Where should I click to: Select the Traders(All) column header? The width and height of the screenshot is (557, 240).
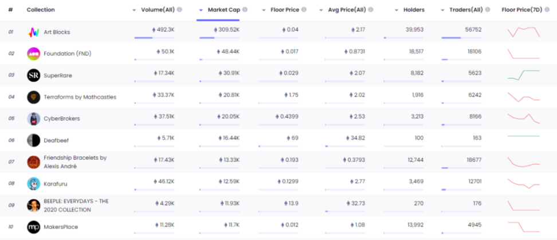(x=466, y=10)
